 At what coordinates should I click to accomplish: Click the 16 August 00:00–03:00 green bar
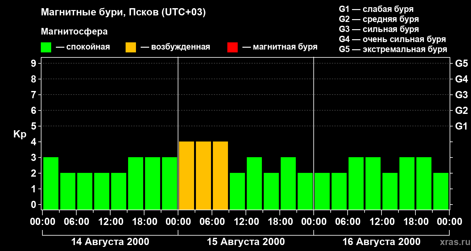pos(322,191)
